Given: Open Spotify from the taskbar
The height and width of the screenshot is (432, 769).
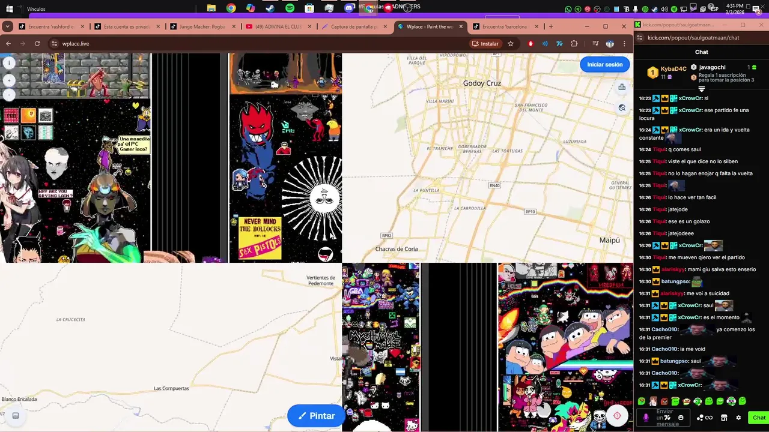Looking at the screenshot, I should (290, 8).
